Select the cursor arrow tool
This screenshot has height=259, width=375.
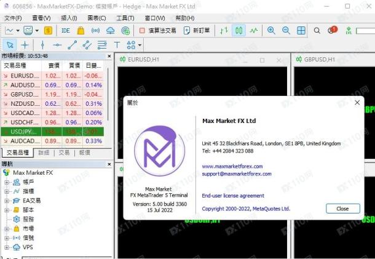click(10, 45)
